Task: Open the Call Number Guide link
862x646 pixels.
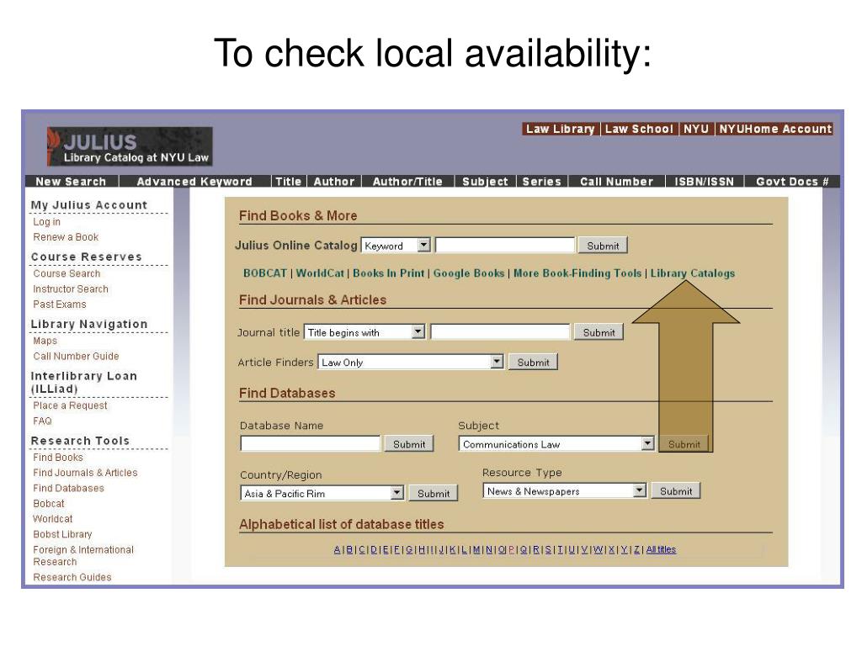Action: [76, 356]
